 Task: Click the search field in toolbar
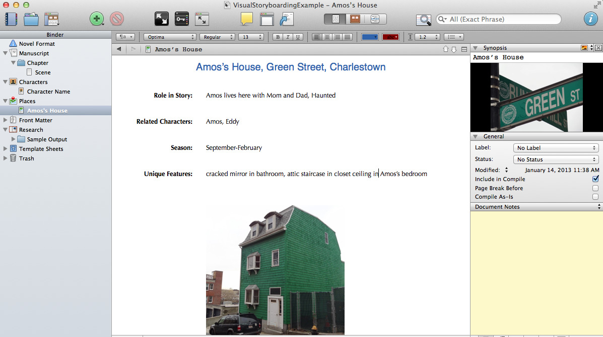501,19
